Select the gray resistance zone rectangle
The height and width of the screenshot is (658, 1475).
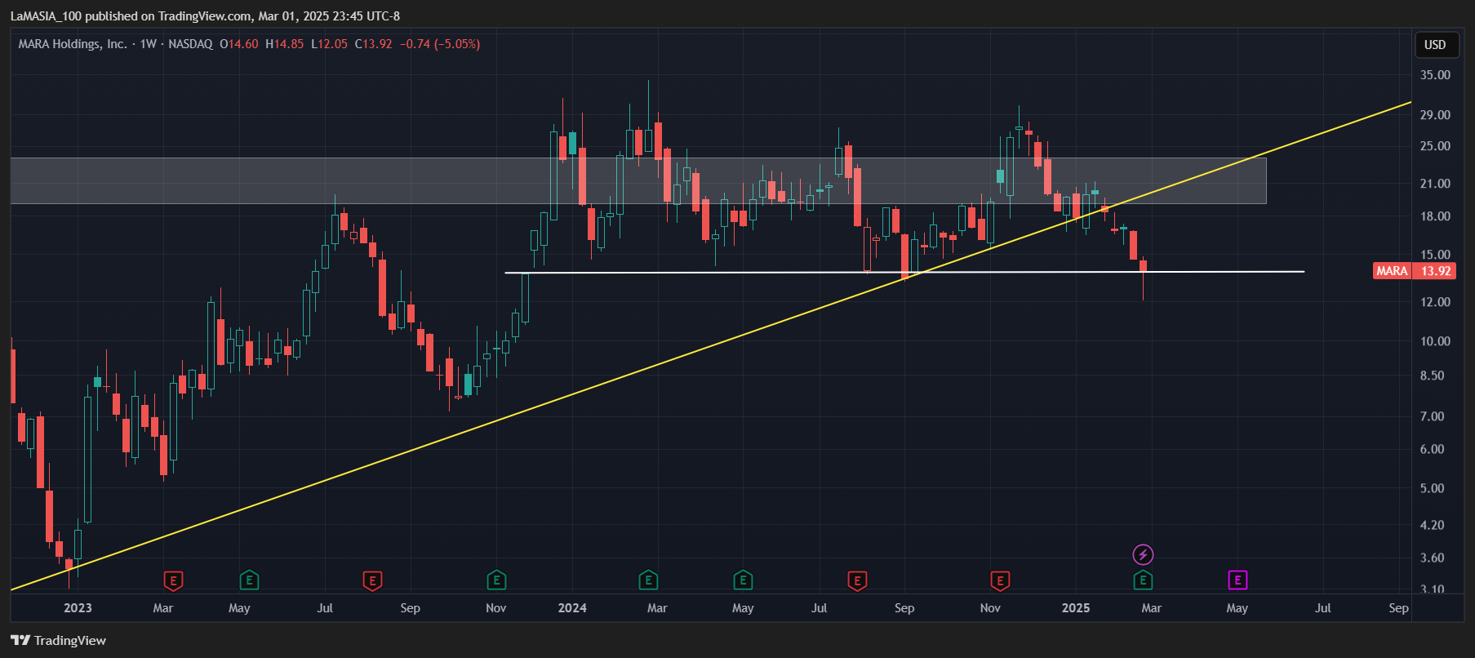[x=638, y=180]
